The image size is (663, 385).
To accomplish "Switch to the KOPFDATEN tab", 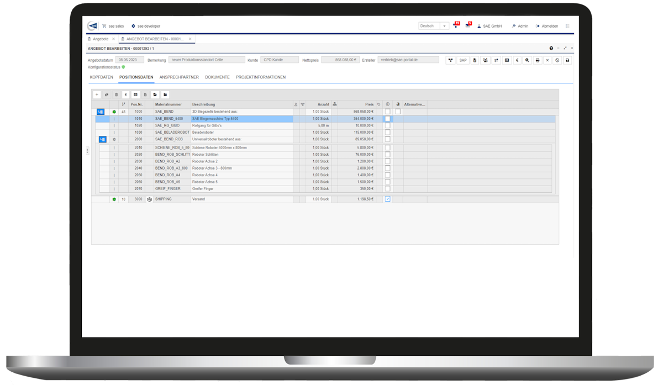I will (101, 77).
